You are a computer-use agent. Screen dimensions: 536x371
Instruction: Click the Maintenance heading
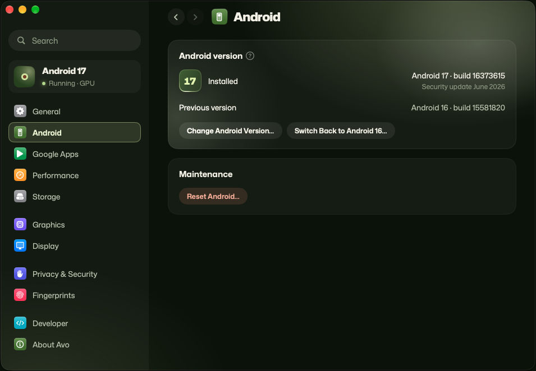[206, 174]
